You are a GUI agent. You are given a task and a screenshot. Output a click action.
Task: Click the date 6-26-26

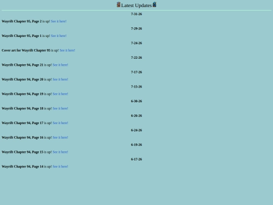[136, 116]
